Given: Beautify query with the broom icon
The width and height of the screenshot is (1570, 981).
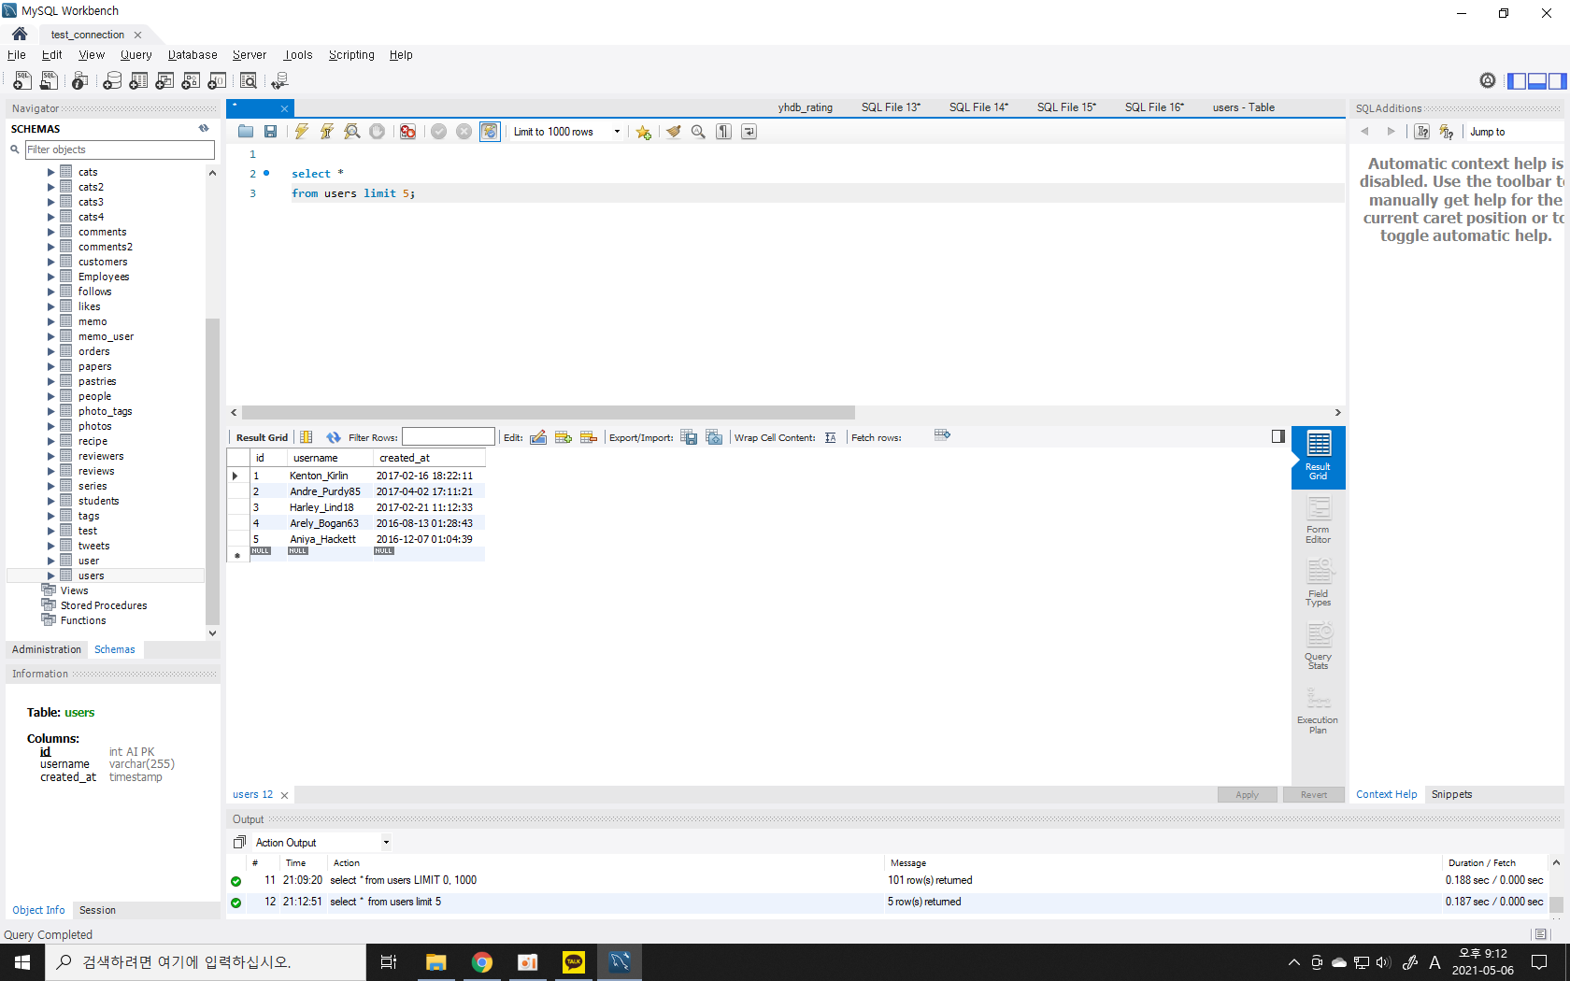Looking at the screenshot, I should [673, 132].
